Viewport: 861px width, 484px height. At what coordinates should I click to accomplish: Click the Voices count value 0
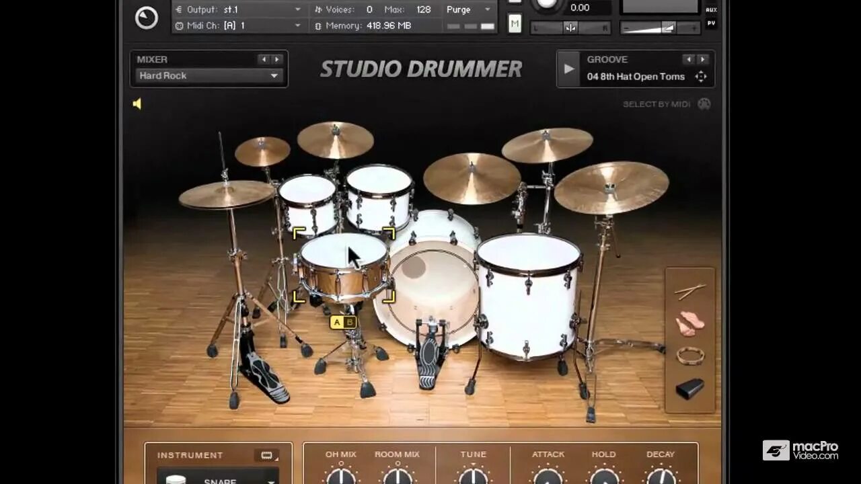[369, 9]
